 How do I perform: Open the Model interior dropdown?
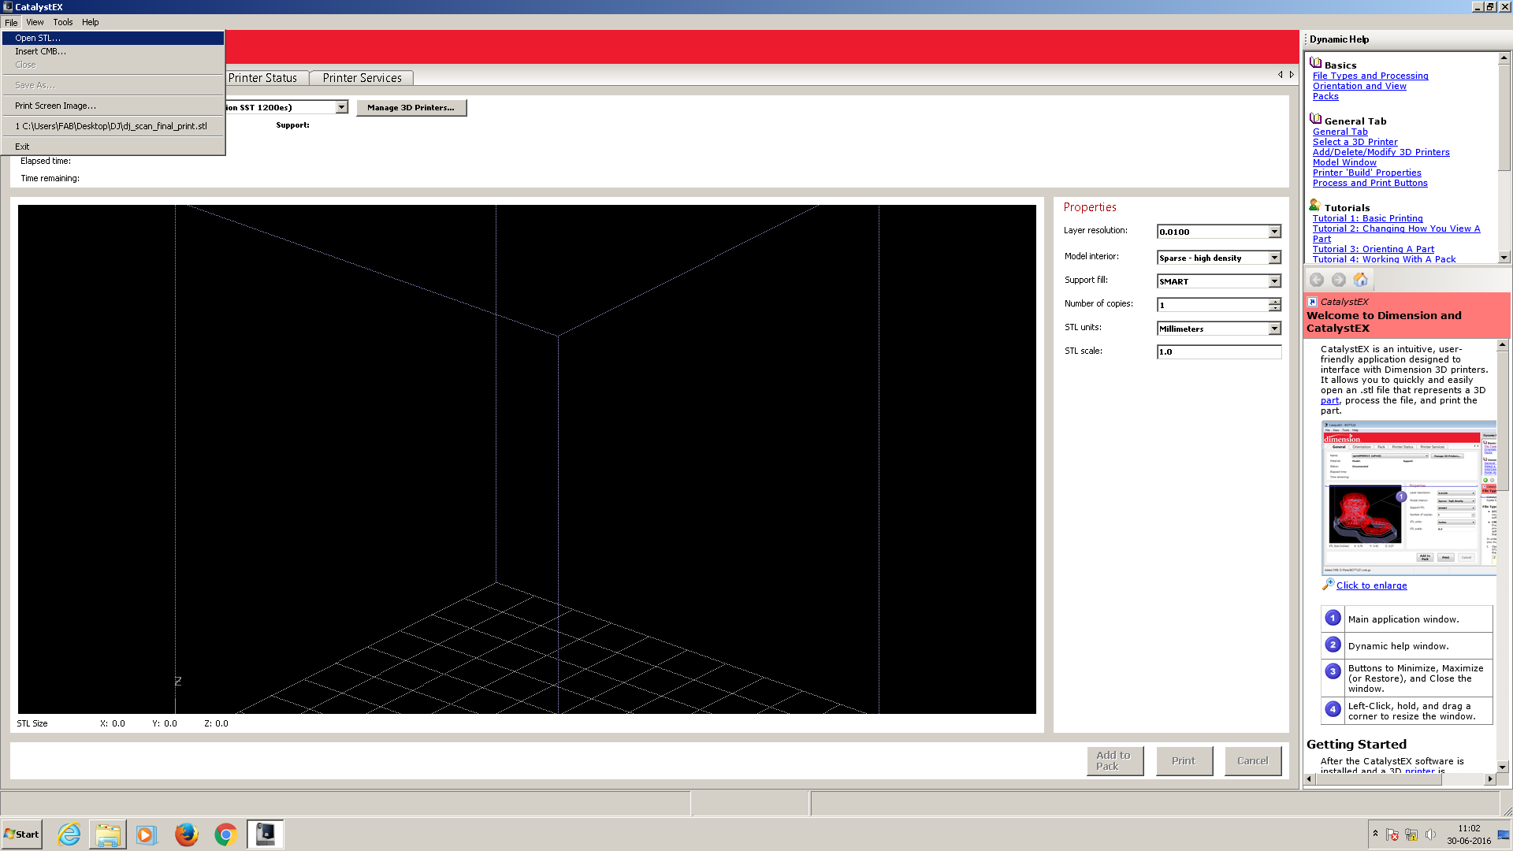pos(1274,258)
